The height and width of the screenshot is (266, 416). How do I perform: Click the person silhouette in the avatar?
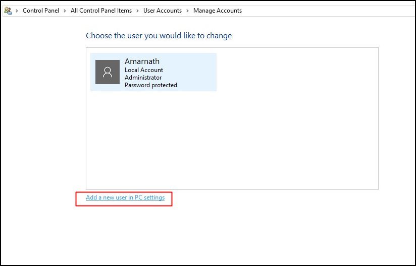point(108,72)
